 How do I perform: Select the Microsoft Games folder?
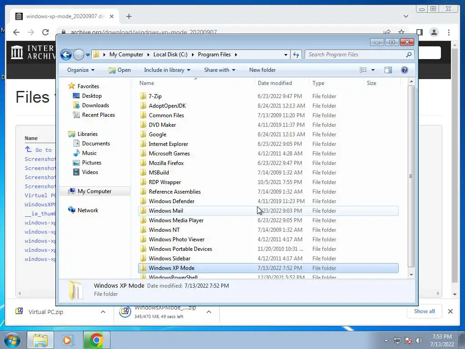(x=169, y=154)
